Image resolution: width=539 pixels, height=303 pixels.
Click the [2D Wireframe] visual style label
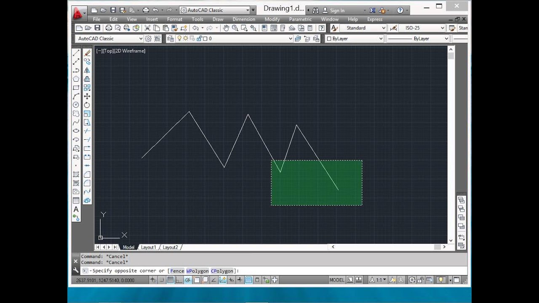click(129, 51)
